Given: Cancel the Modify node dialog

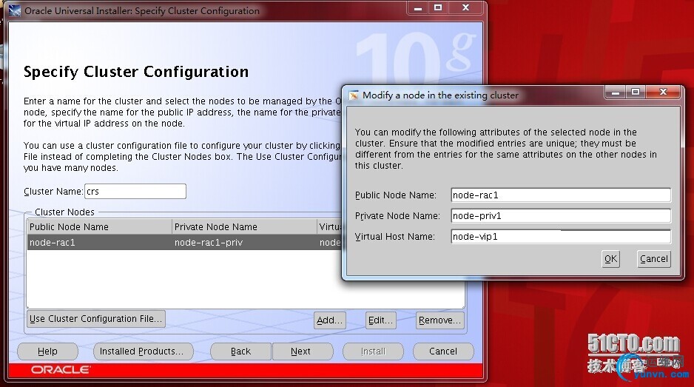Looking at the screenshot, I should (654, 258).
